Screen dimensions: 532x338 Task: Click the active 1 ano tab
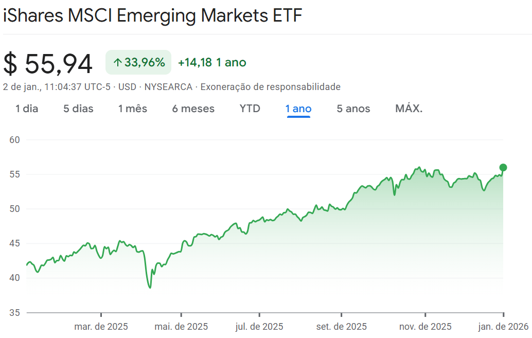pyautogui.click(x=298, y=109)
